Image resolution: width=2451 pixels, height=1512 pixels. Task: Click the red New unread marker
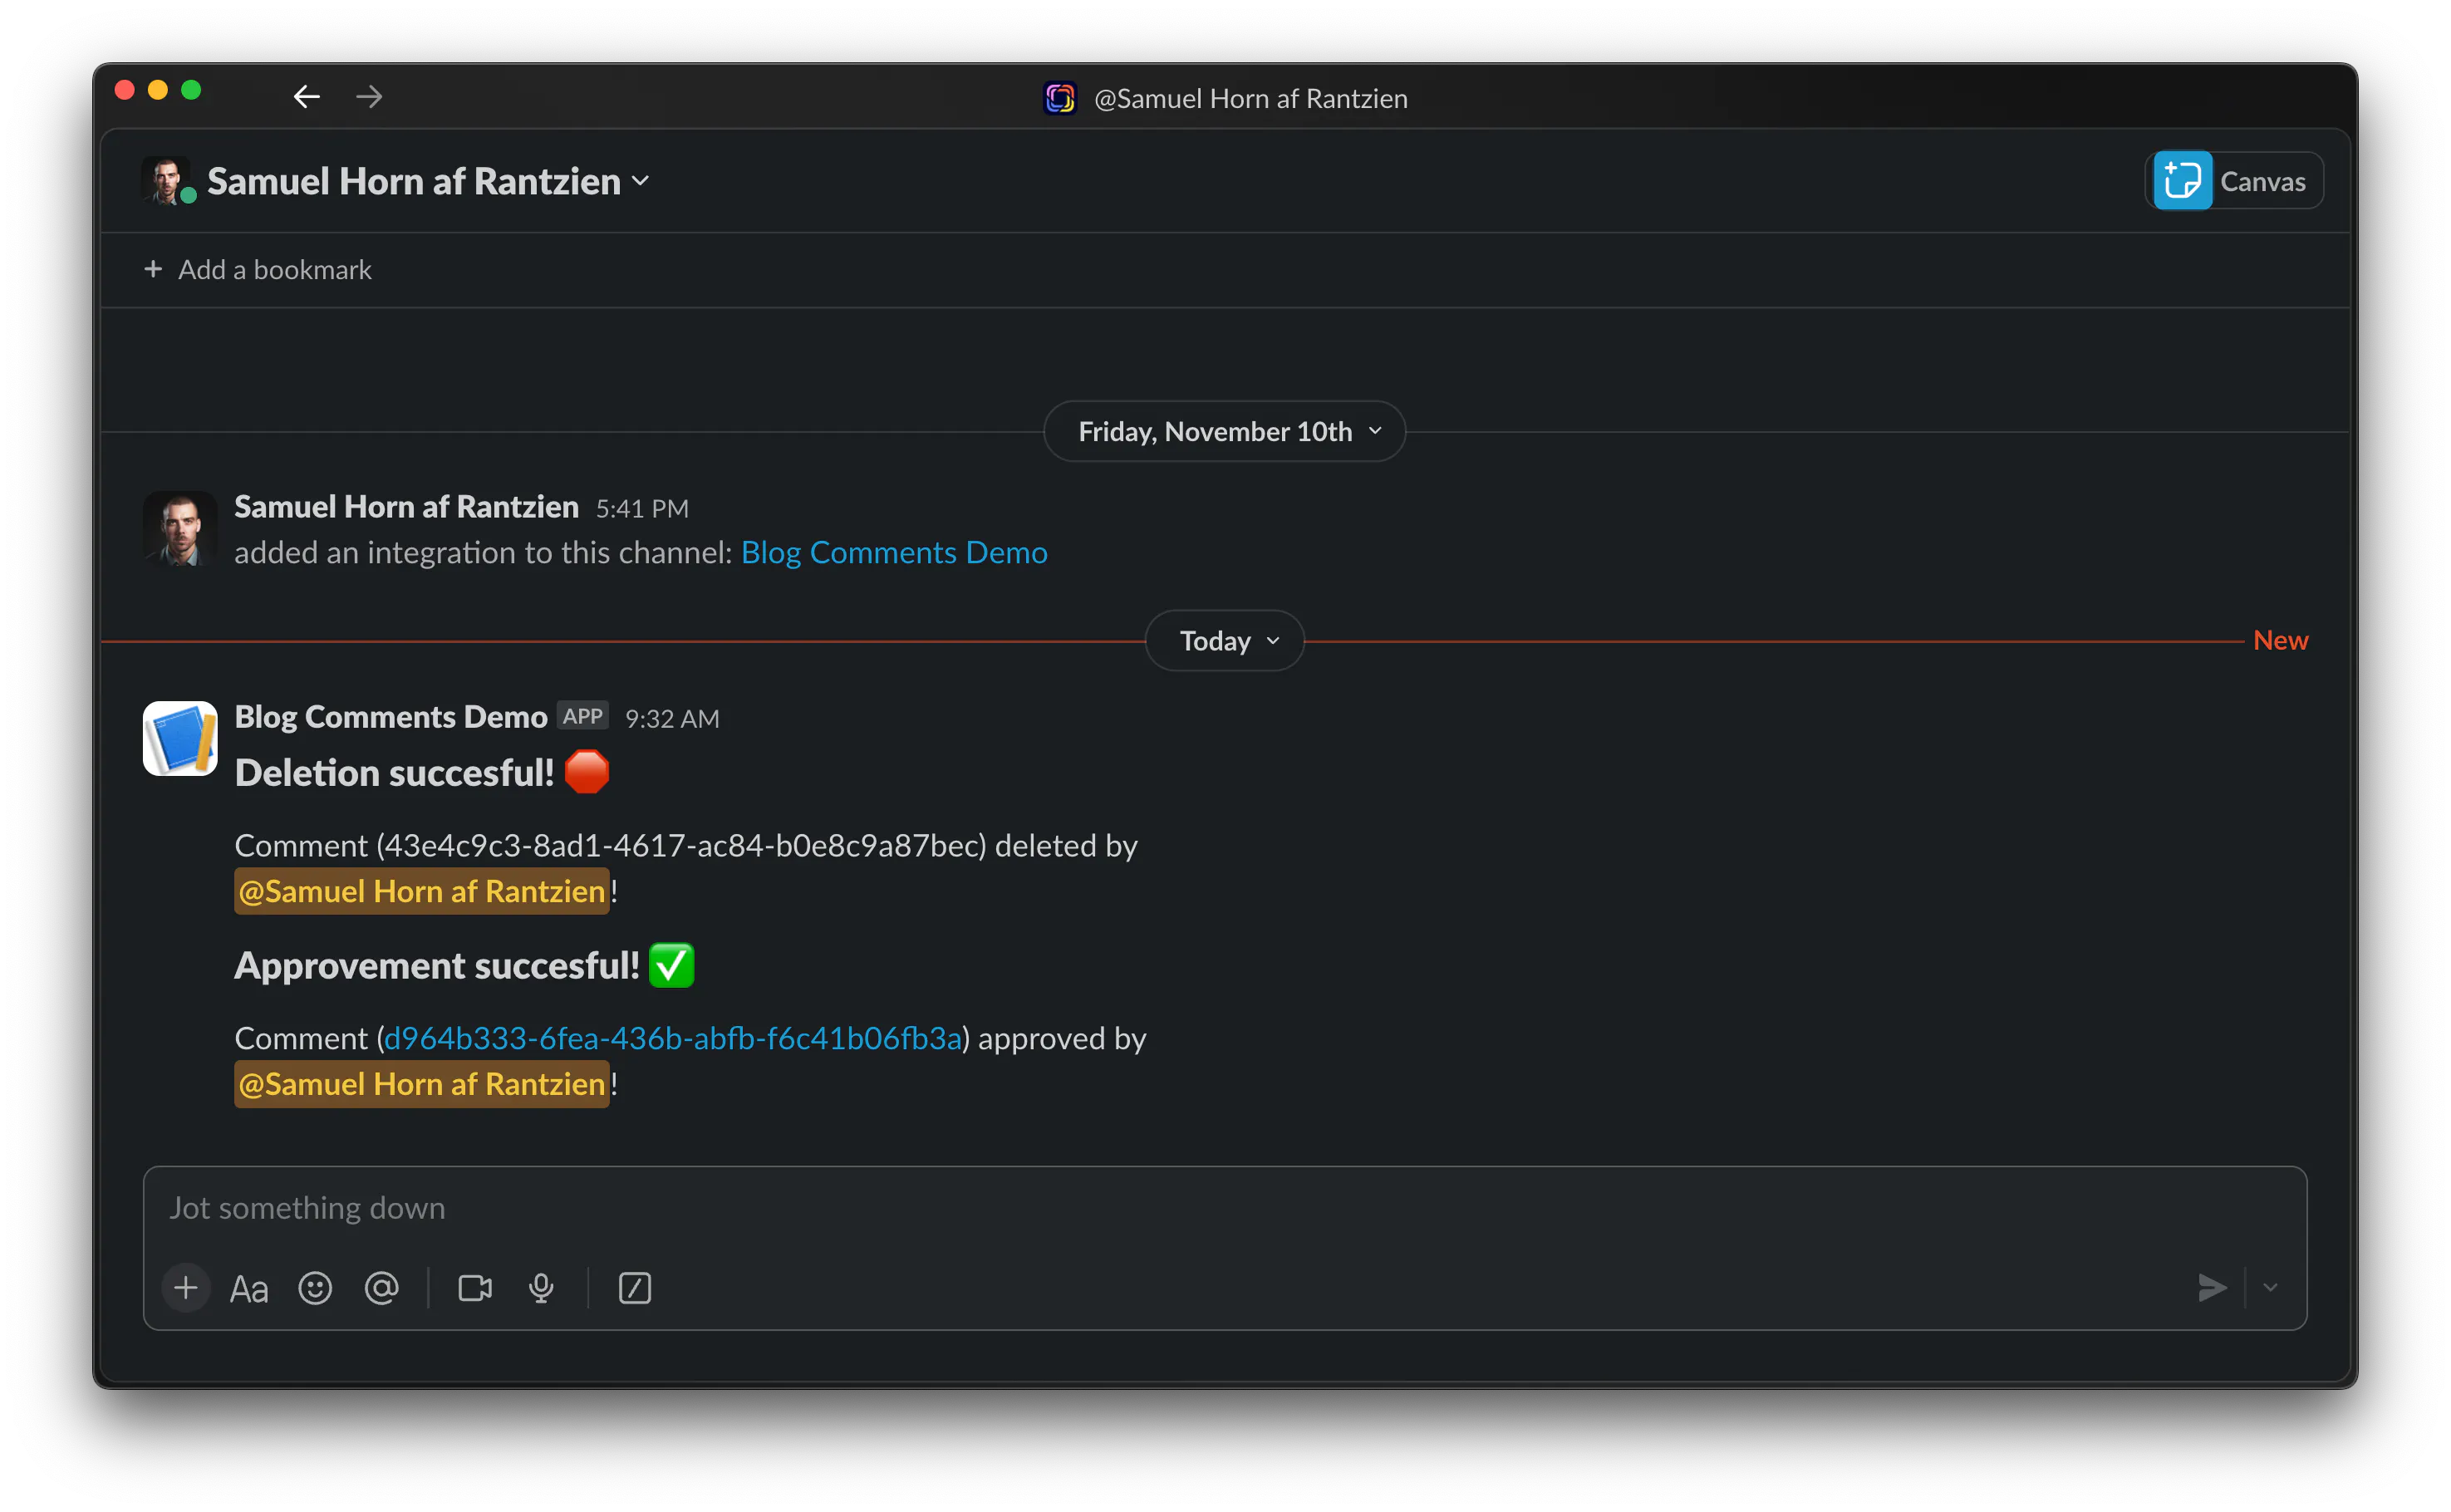point(2280,640)
